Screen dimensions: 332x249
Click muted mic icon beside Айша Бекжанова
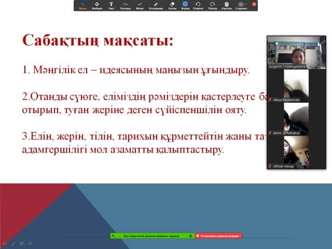(270, 100)
